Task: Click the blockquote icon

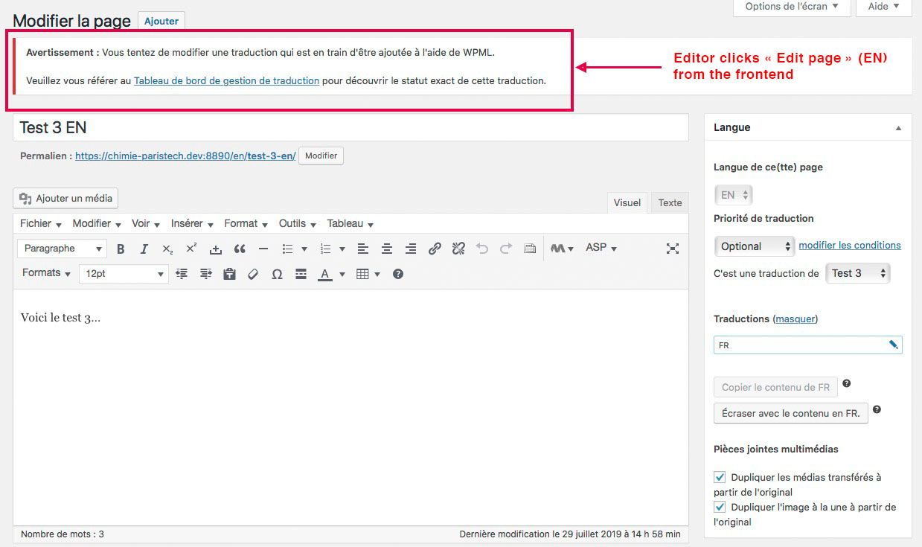Action: [x=240, y=249]
